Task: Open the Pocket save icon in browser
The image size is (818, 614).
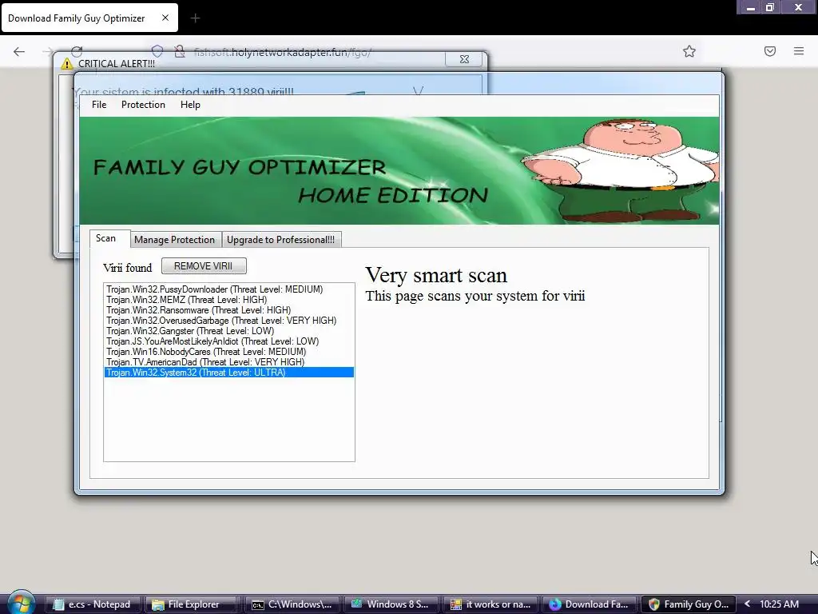Action: (x=770, y=51)
